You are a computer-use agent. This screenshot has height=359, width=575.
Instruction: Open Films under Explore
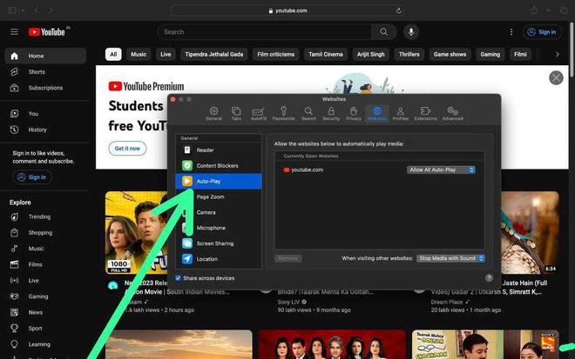click(45, 264)
